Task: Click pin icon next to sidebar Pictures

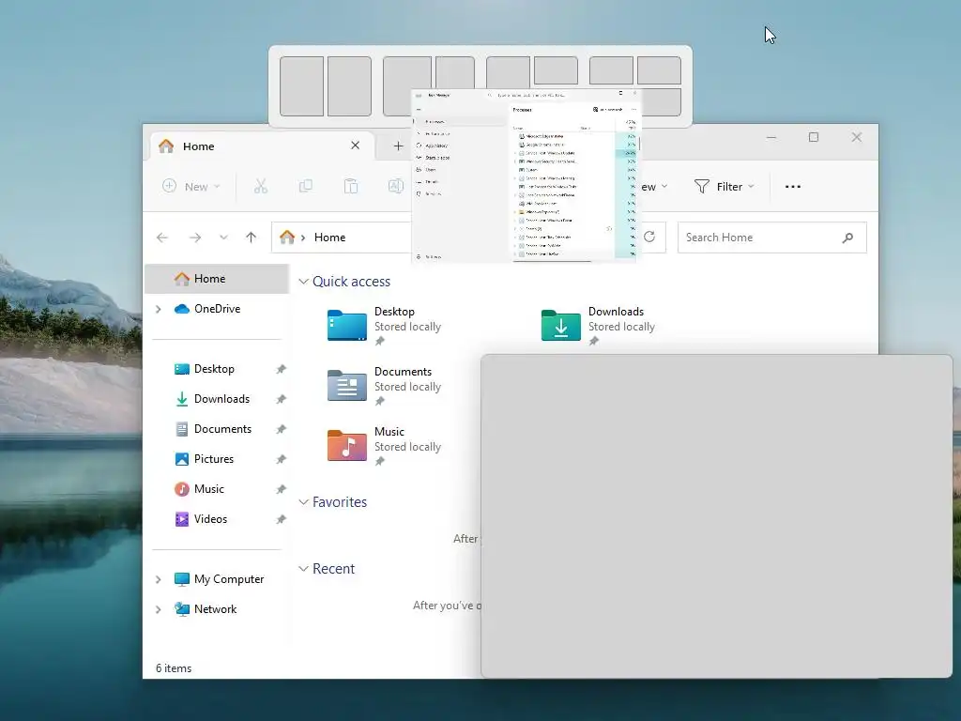Action: [x=281, y=459]
